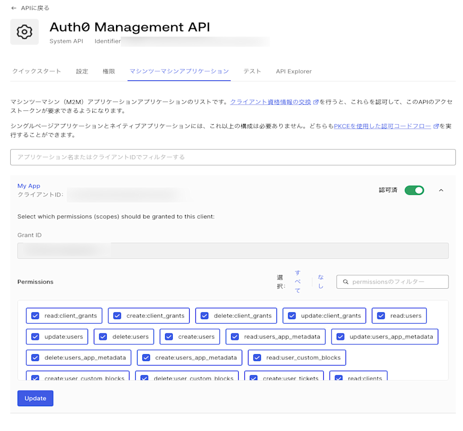The height and width of the screenshot is (431, 463).
Task: Click the magnifier icon in permissions filter
Action: click(x=345, y=282)
